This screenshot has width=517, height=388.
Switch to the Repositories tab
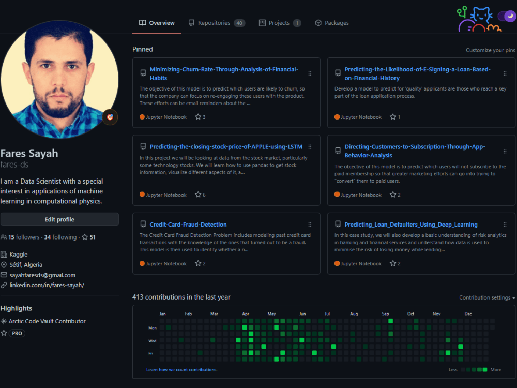tap(217, 23)
